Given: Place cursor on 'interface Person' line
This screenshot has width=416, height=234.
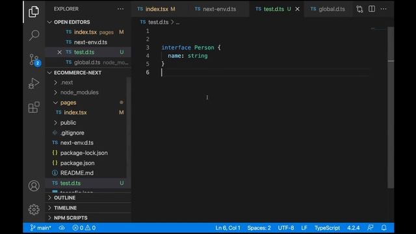Looking at the screenshot, I should tap(191, 47).
